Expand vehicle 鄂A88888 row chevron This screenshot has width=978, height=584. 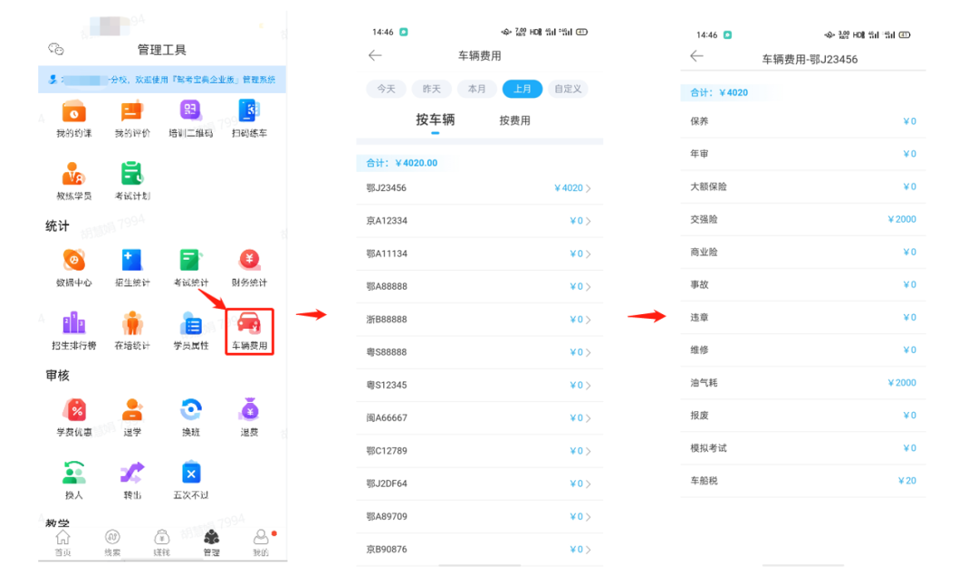(589, 287)
